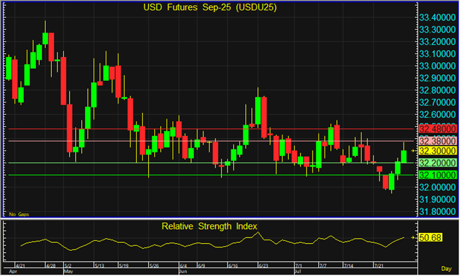Click the red 32.4800 price level tag
This screenshot has height=276, width=460.
[x=437, y=129]
